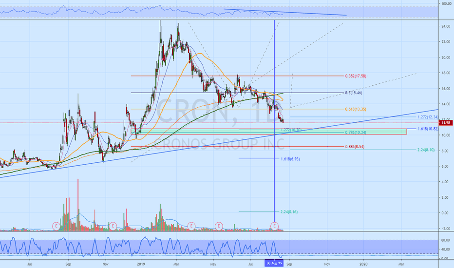Click the -2.00 price axis label
The image size is (454, 268).
(x=446, y=229)
